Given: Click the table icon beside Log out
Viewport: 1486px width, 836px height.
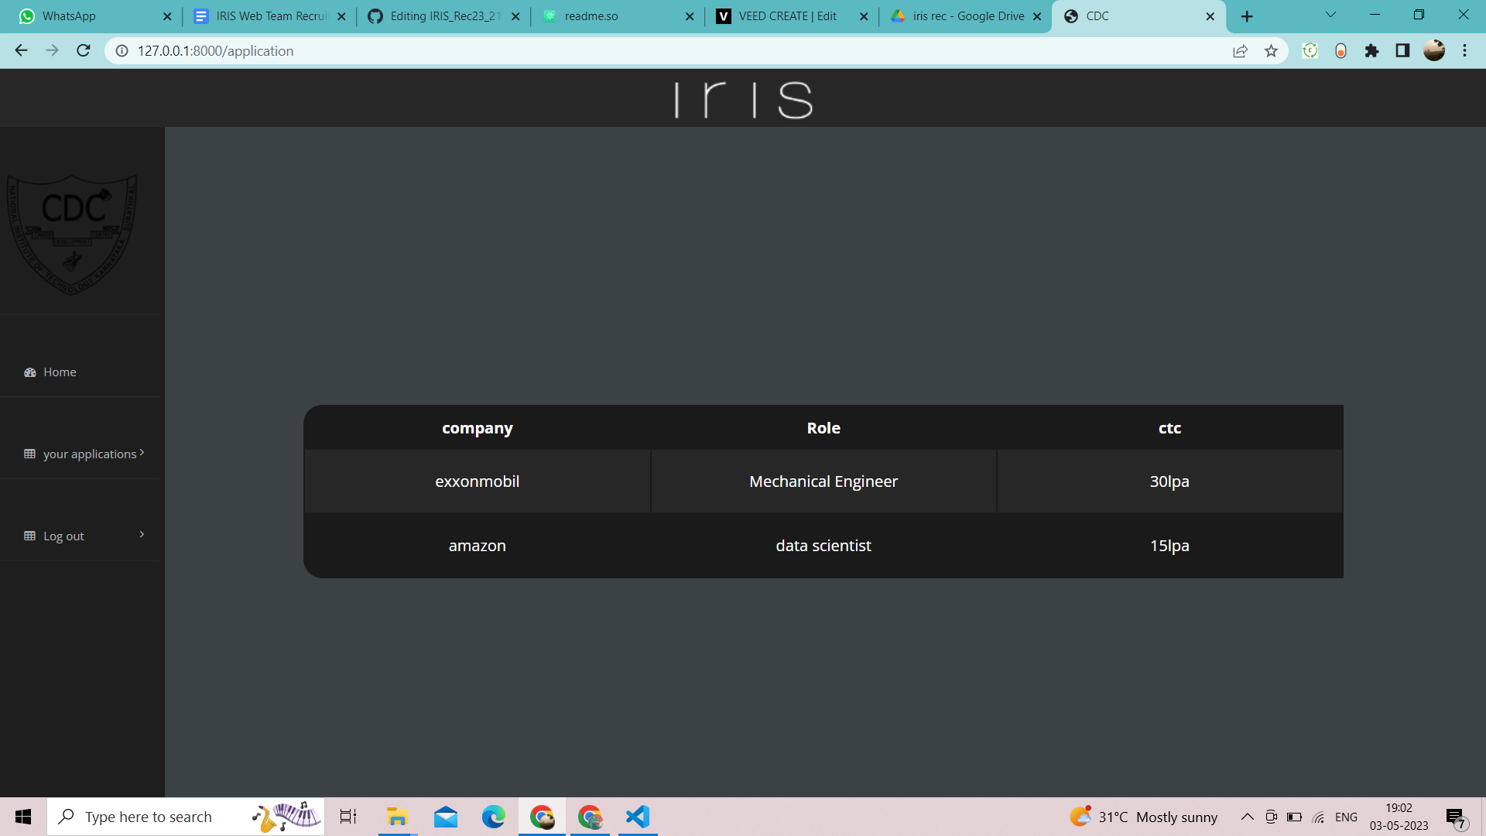Looking at the screenshot, I should point(30,536).
